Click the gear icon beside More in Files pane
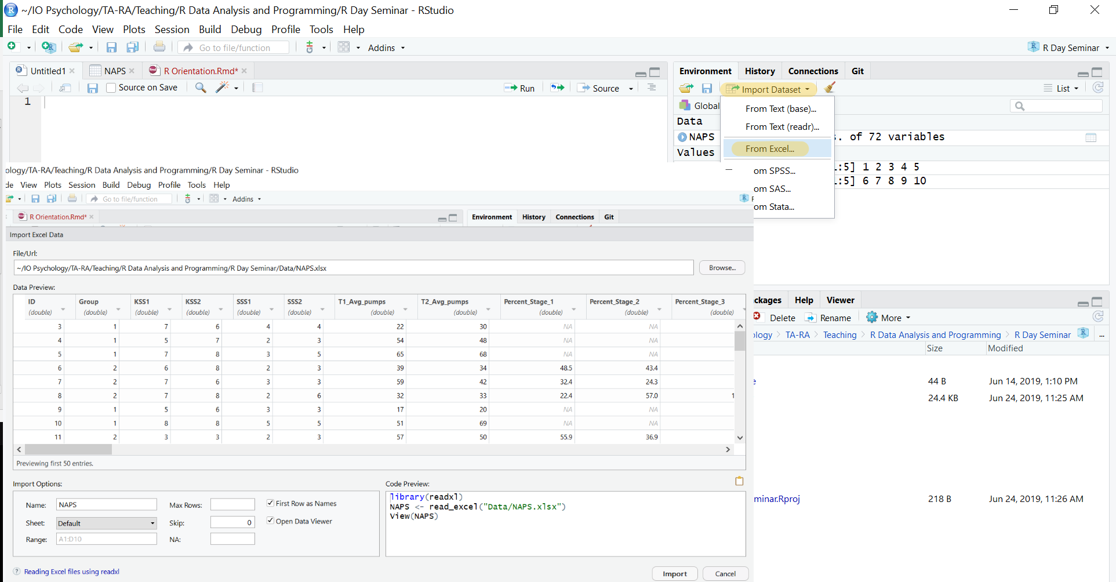This screenshot has width=1116, height=582. click(x=872, y=317)
